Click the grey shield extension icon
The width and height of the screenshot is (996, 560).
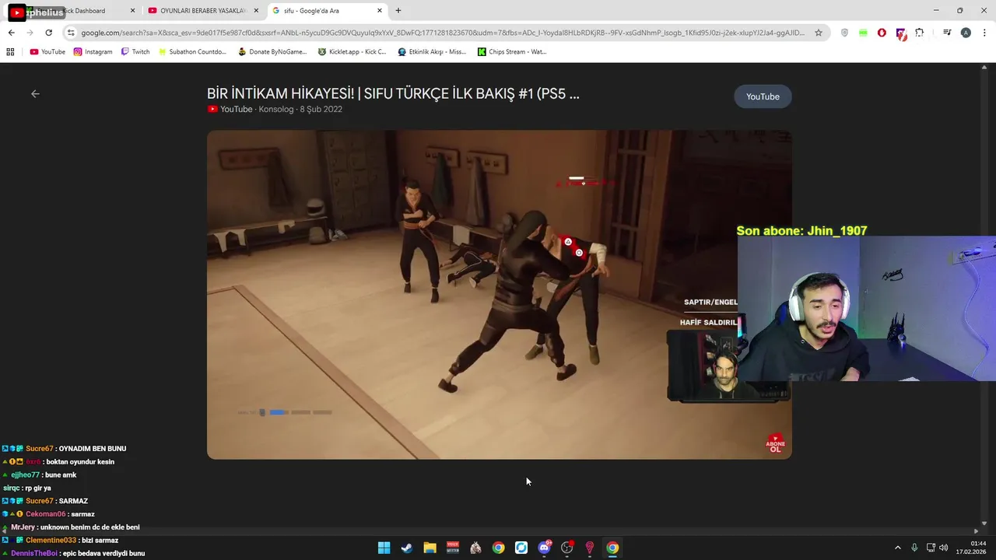(844, 33)
